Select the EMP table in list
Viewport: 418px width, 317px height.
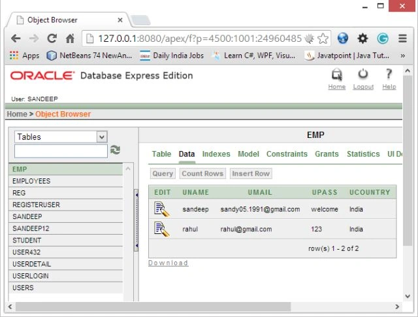coord(65,169)
